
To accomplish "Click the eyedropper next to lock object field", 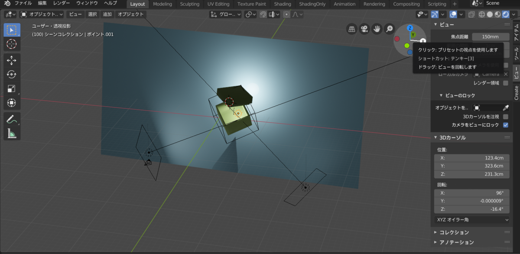I will click(505, 107).
